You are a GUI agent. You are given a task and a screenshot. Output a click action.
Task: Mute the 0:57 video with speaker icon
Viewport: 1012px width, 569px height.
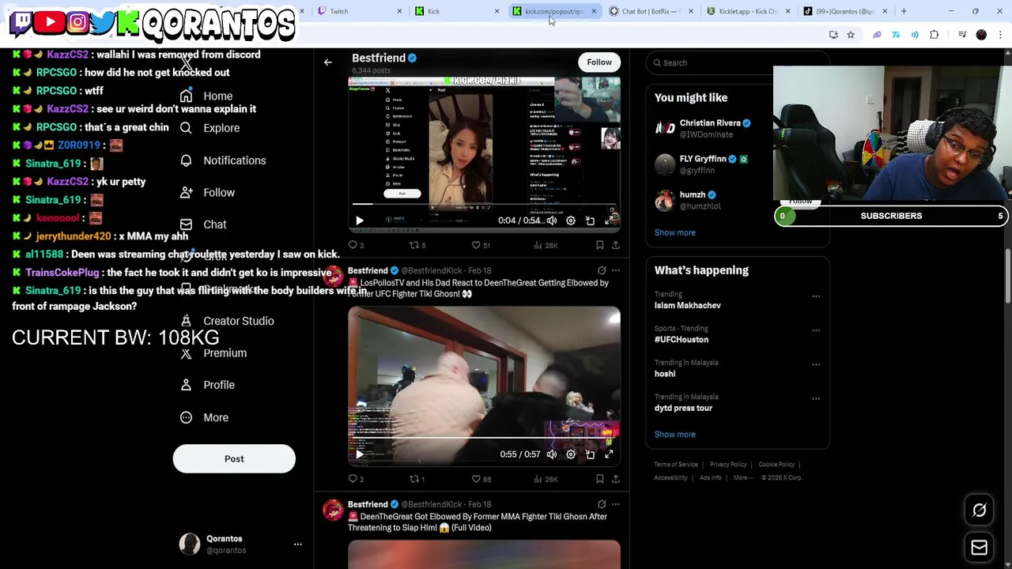(551, 454)
